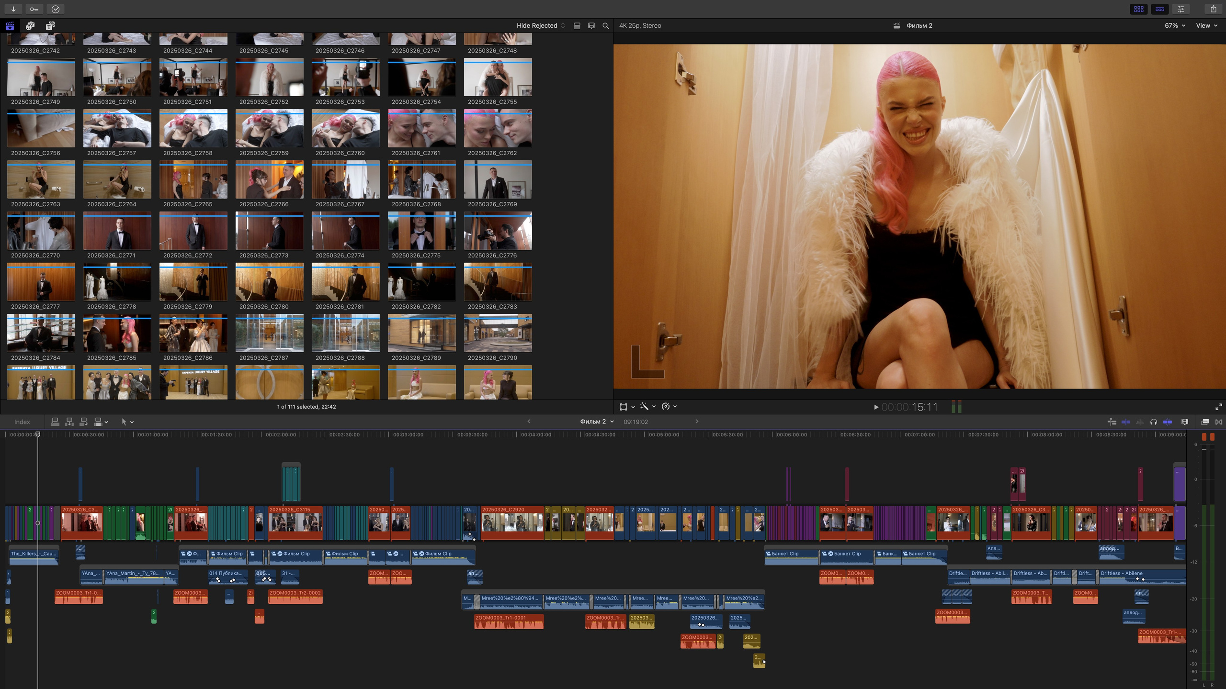
Task: Insert selected clip into the timeline
Action: click(x=69, y=422)
